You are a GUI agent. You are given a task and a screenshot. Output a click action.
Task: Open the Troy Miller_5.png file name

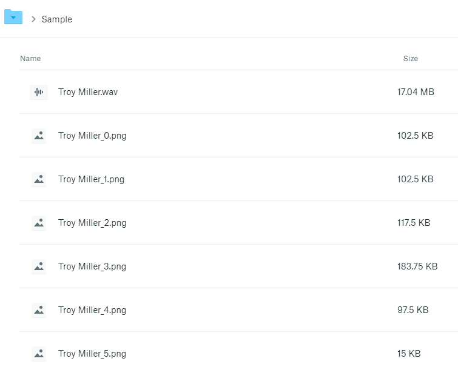[x=92, y=354]
